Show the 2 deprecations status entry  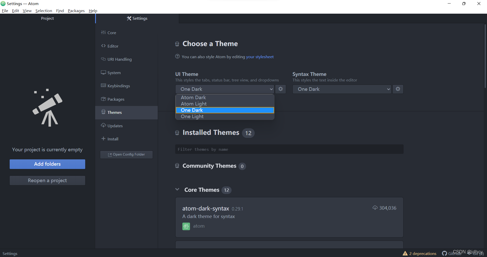coord(420,253)
